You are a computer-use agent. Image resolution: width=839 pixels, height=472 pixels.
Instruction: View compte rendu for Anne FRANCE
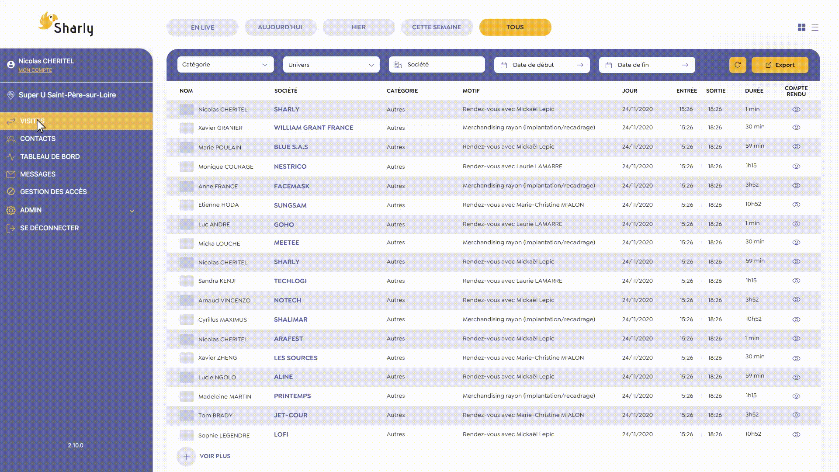click(796, 186)
